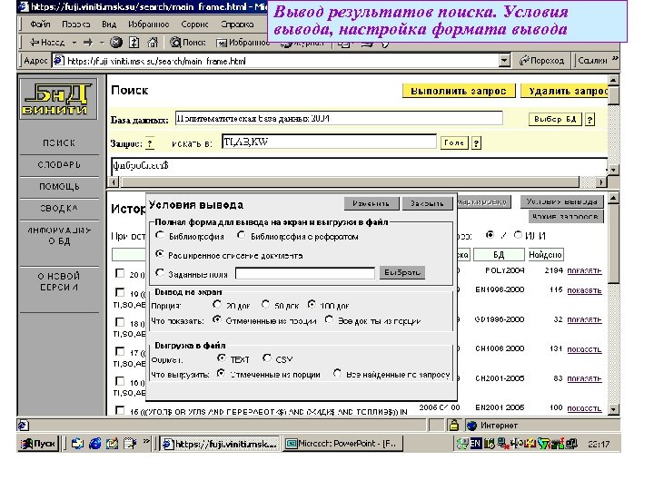
Task: Select Отмеченные из порции for screen display
Action: coord(217,319)
